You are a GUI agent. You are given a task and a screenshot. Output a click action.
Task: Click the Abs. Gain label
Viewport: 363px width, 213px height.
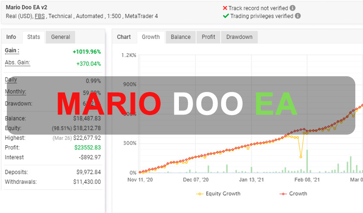18,63
